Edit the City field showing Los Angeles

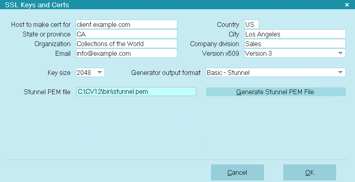[x=295, y=34]
